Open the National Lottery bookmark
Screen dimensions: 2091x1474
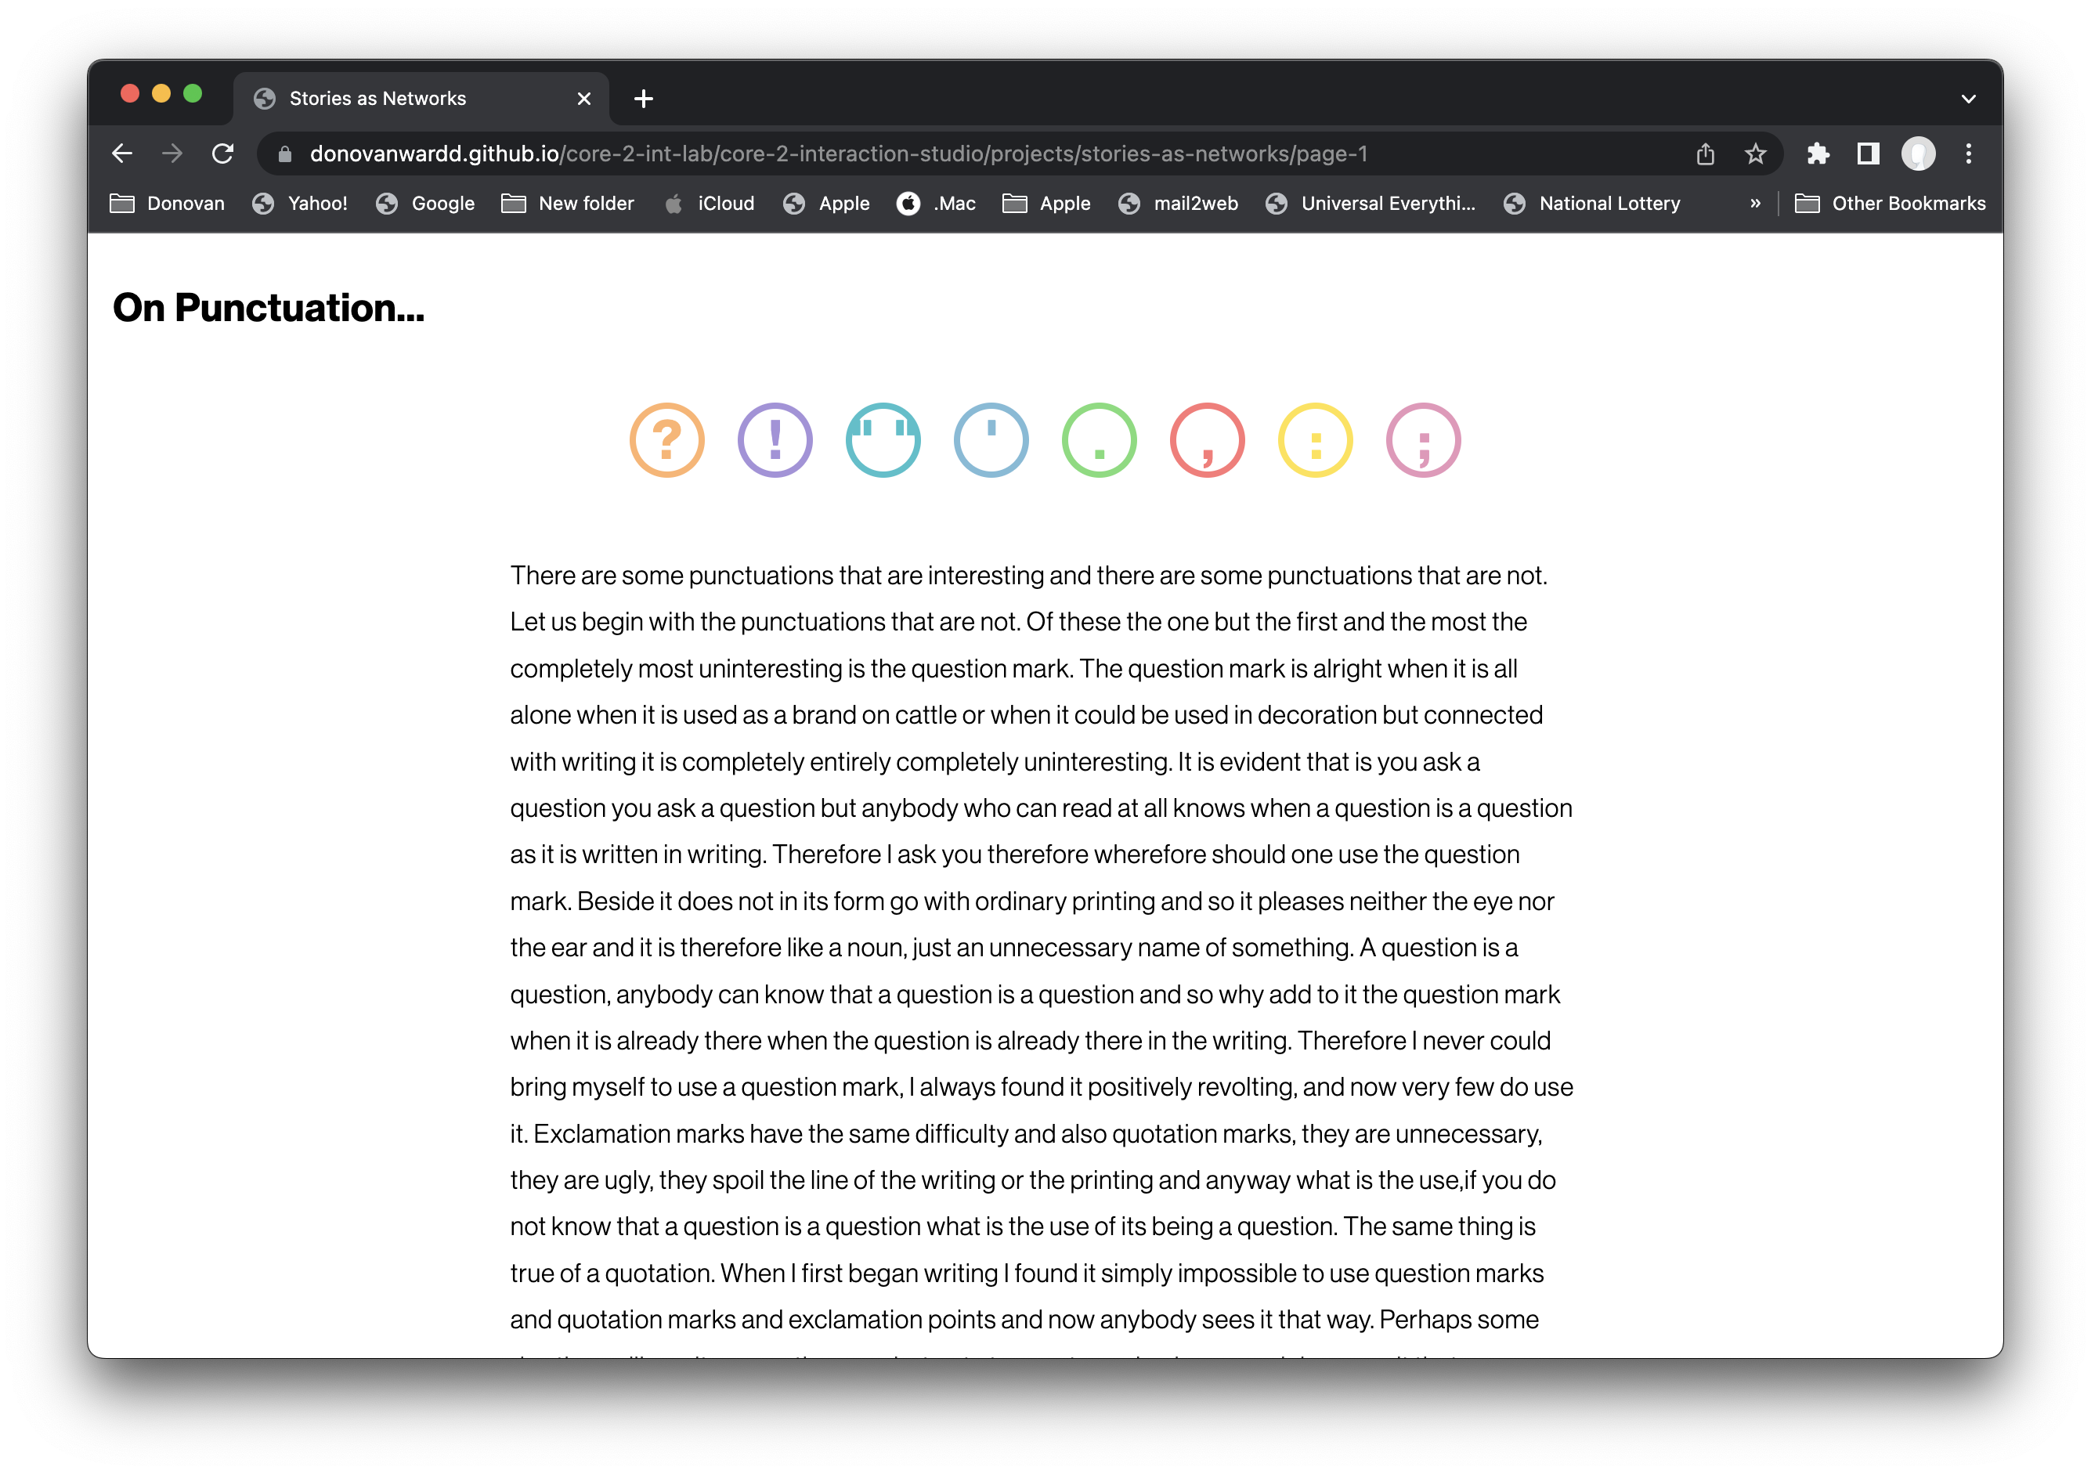click(1592, 203)
